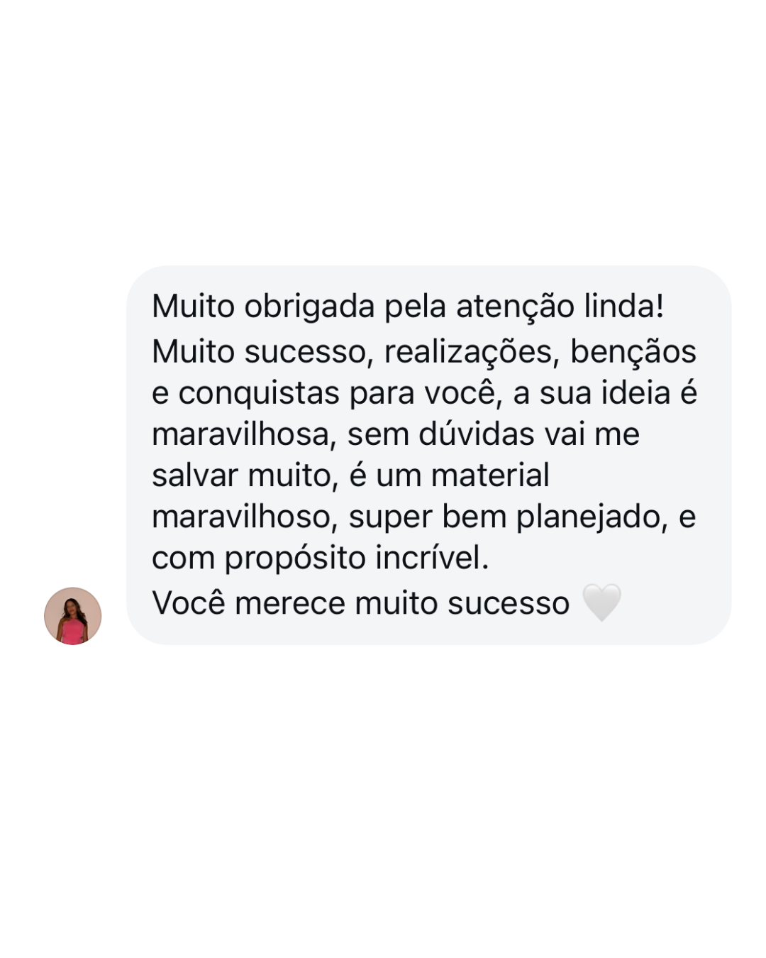766x958 pixels.
Task: Select the word 'propósito' in the message
Action: coord(296,558)
